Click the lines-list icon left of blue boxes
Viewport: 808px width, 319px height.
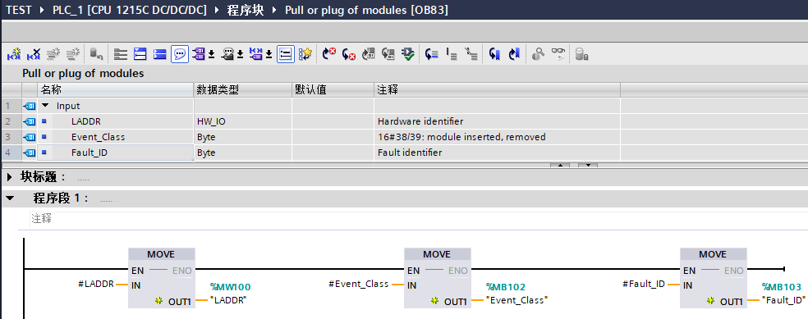coord(121,53)
